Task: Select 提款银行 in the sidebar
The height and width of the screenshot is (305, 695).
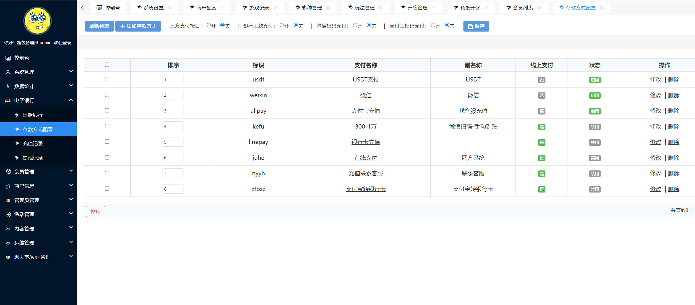Action: [33, 115]
